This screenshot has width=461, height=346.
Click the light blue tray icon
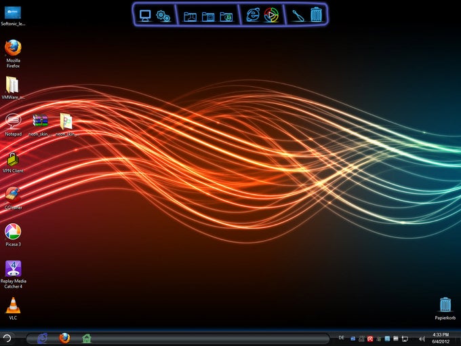point(387,339)
